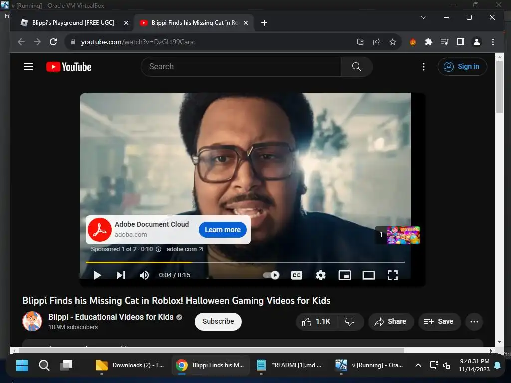Image resolution: width=511 pixels, height=383 pixels.
Task: Show hidden system tray icons
Action: [418, 365]
